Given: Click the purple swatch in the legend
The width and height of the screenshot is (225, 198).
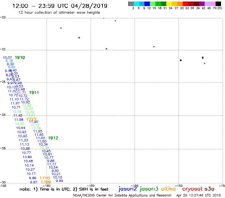Looking at the screenshot, I should pyautogui.click(x=202, y=4).
